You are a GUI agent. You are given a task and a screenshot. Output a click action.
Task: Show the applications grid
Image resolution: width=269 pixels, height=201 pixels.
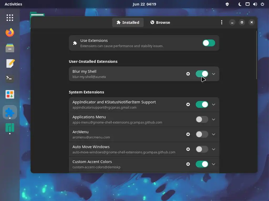(10, 18)
